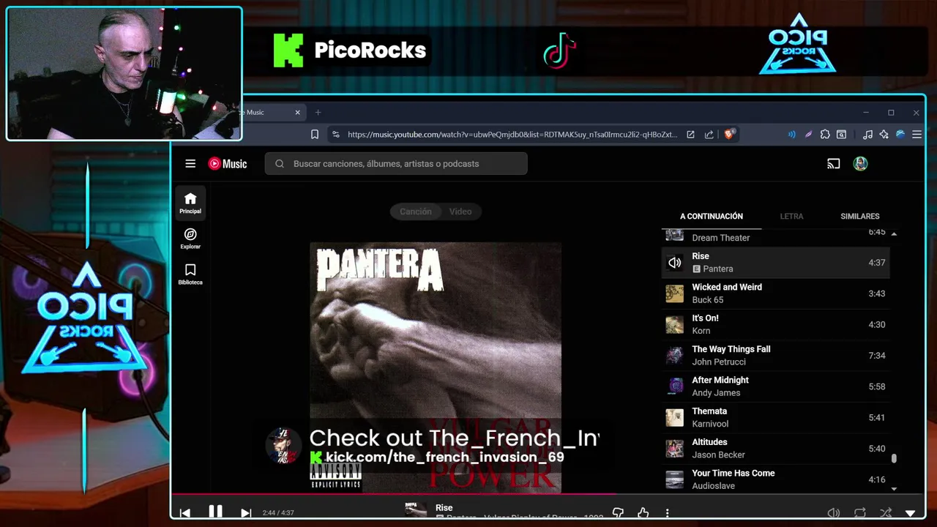The height and width of the screenshot is (527, 937).
Task: Open browser main menu icon
Action: [917, 135]
